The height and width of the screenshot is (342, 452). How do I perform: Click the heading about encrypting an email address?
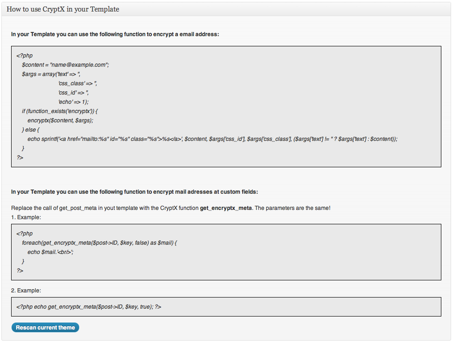coord(115,34)
